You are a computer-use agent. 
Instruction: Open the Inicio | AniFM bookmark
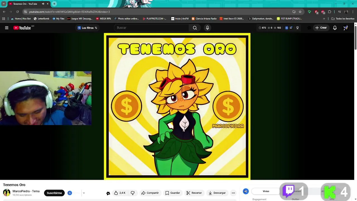(180, 19)
